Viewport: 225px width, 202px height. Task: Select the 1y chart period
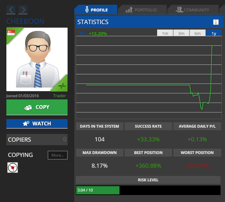point(214,33)
